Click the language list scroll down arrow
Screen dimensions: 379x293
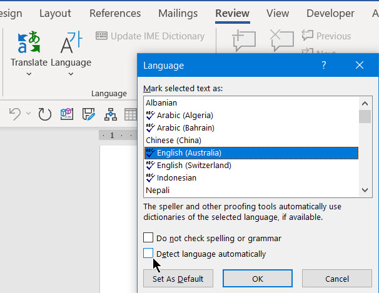coord(365,190)
